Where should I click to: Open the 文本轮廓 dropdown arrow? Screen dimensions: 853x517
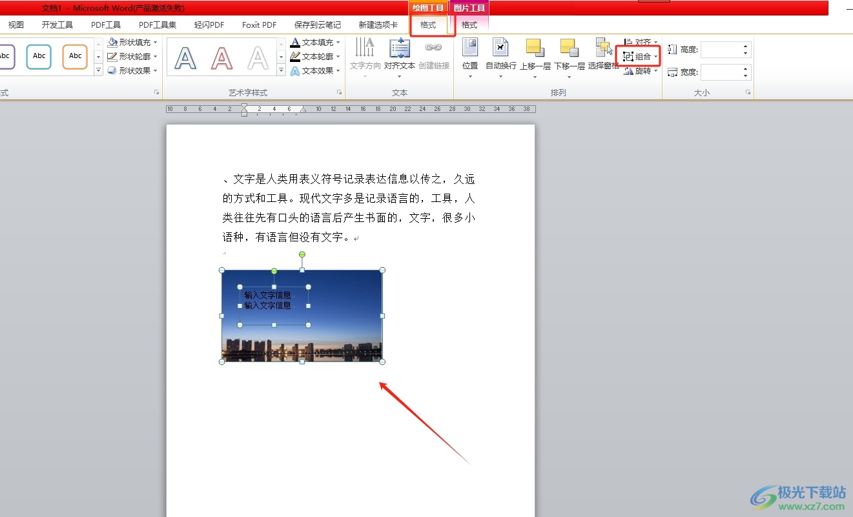pos(338,57)
